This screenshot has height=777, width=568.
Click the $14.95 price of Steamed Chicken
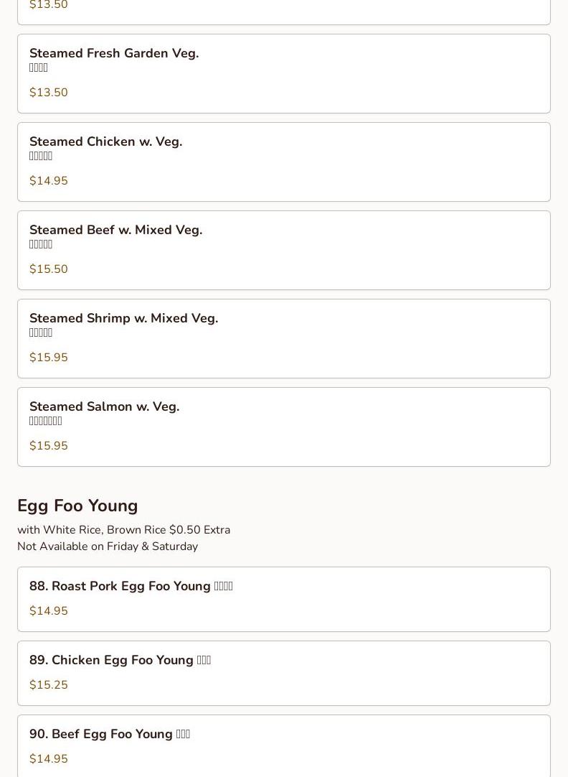[x=49, y=181]
